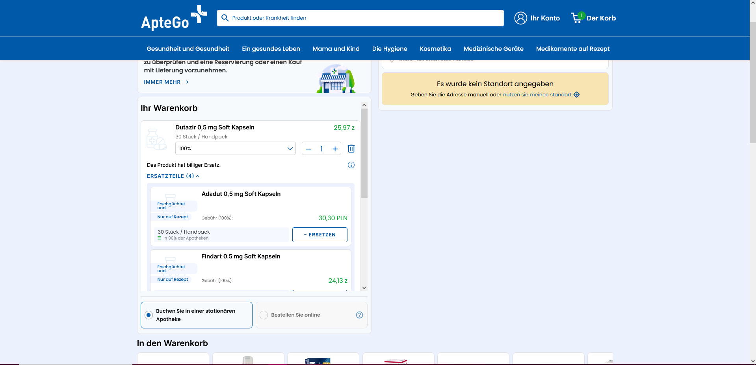Click the Dutazir product image placeholder
The height and width of the screenshot is (365, 756).
pyautogui.click(x=157, y=139)
